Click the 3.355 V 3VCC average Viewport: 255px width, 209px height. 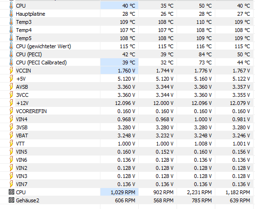(x=241, y=95)
